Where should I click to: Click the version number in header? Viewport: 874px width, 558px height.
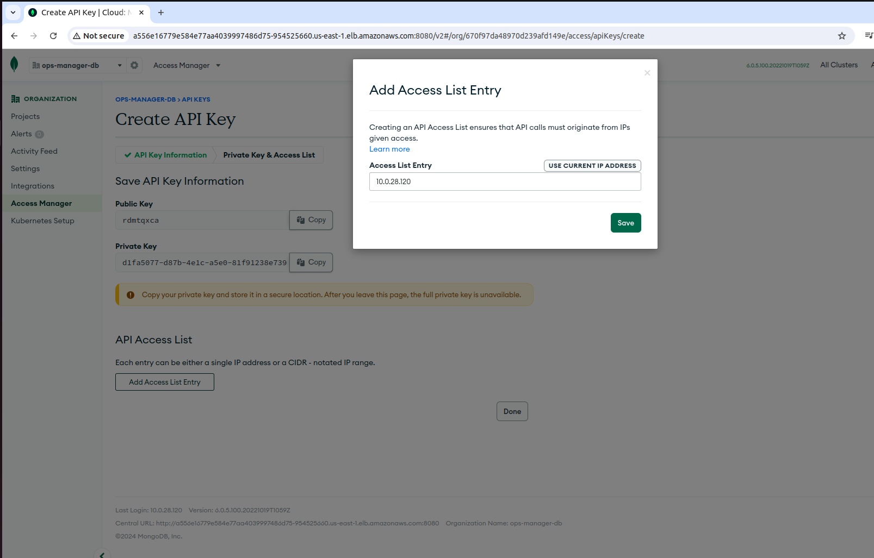coord(778,65)
